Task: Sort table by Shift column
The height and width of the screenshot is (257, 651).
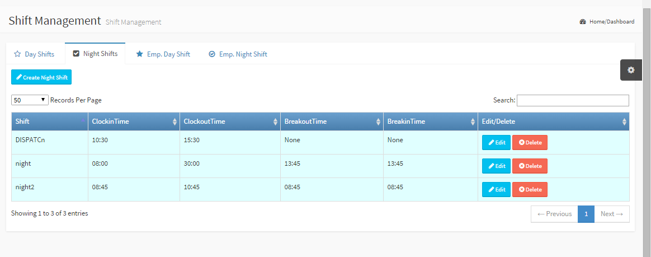Action: 49,122
